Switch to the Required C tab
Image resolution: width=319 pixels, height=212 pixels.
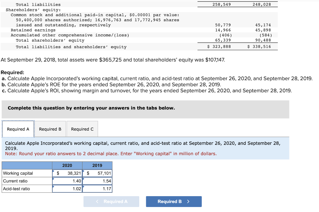pos(82,129)
